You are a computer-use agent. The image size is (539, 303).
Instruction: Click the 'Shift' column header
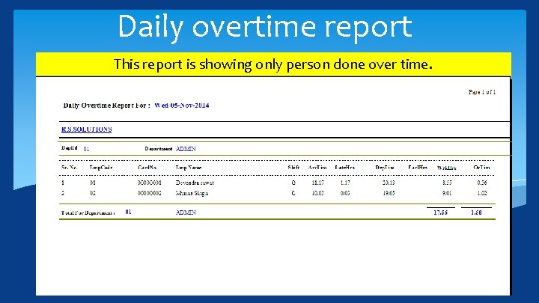(293, 168)
